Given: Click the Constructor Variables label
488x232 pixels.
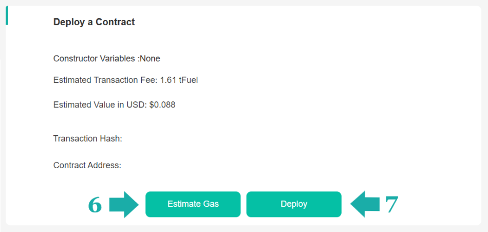Looking at the screenshot, I should (96, 59).
